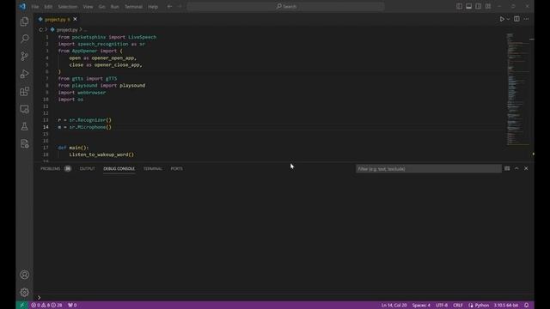The image size is (550, 309).
Task: Go forward with the navigation arrow
Action: (x=180, y=6)
